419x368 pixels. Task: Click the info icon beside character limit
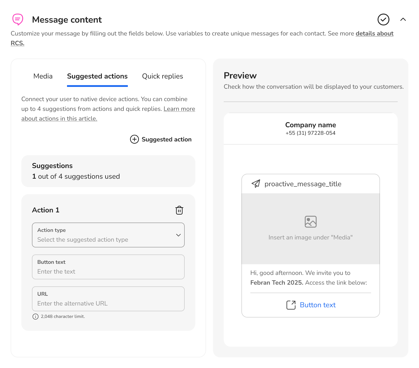click(35, 317)
